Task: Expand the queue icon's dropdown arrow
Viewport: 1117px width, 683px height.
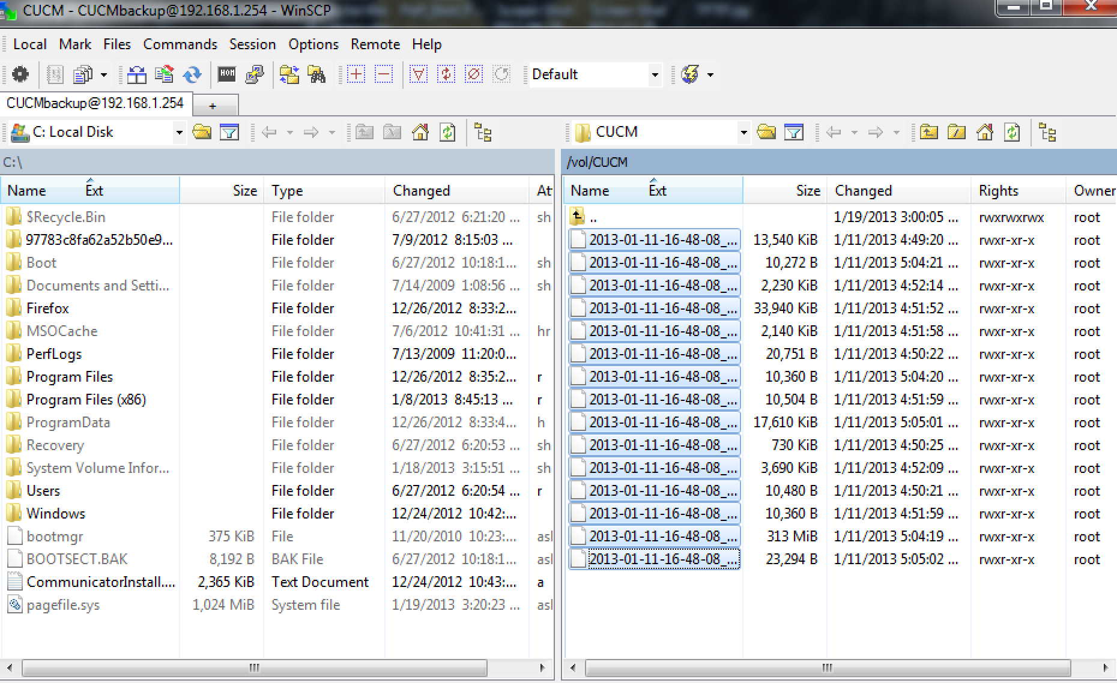Action: coord(104,75)
